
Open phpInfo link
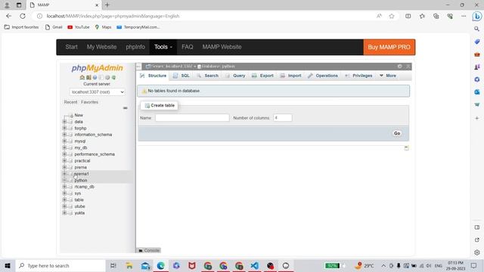click(135, 47)
